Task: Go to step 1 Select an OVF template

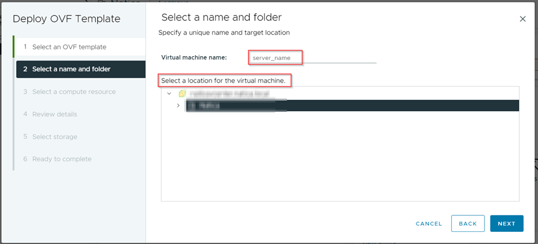Action: (69, 47)
